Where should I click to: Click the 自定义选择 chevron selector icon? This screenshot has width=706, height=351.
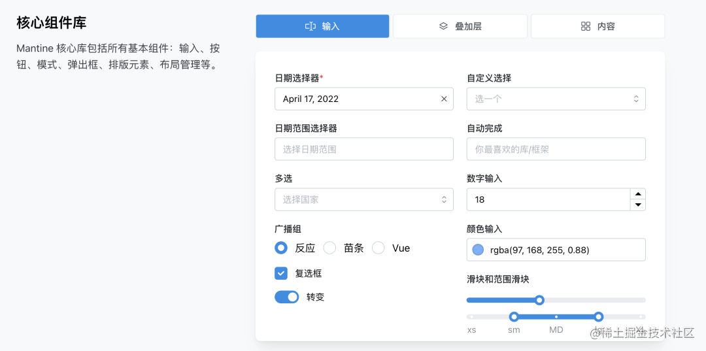636,99
